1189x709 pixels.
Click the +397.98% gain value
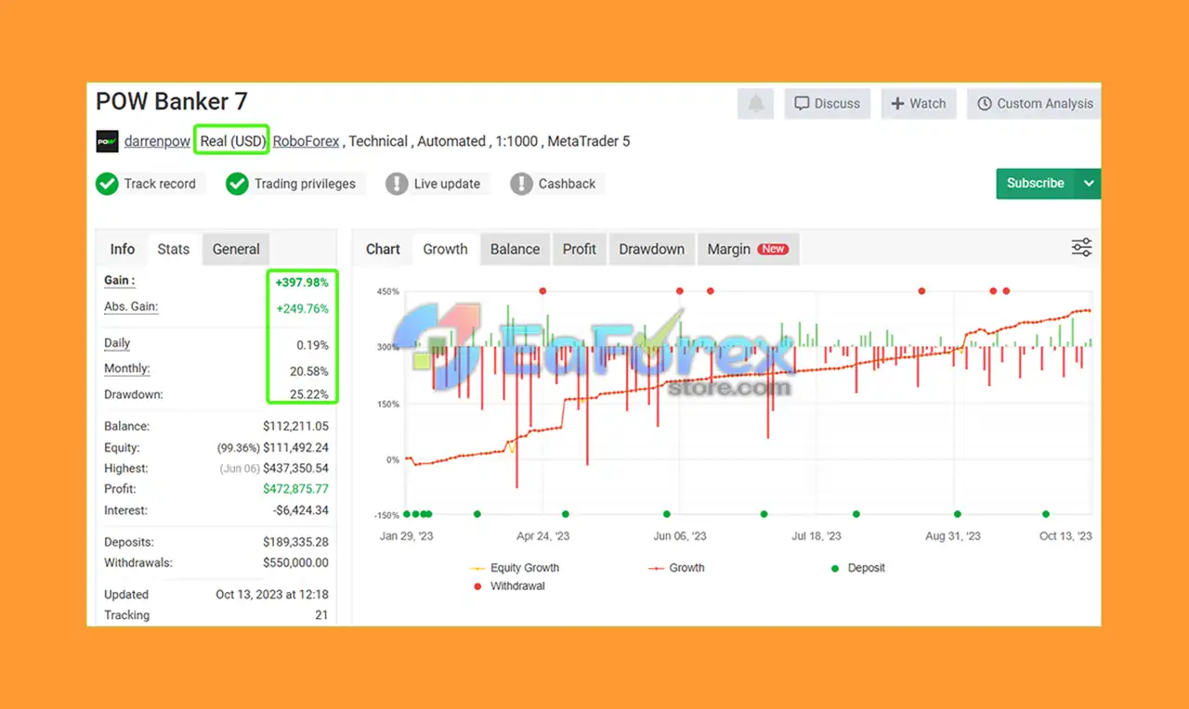[302, 282]
